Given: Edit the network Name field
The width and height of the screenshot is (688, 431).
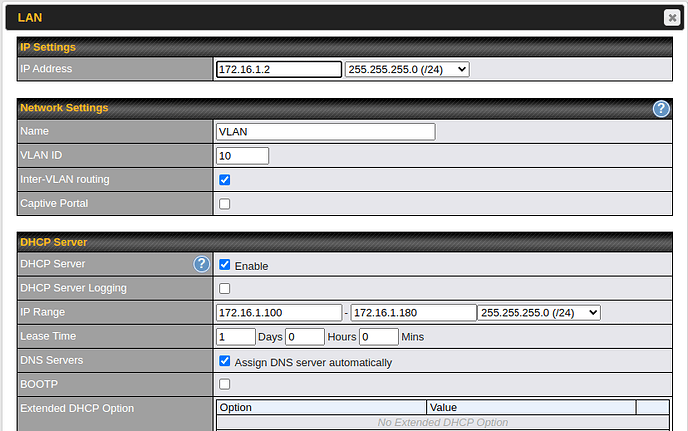Looking at the screenshot, I should pos(325,131).
